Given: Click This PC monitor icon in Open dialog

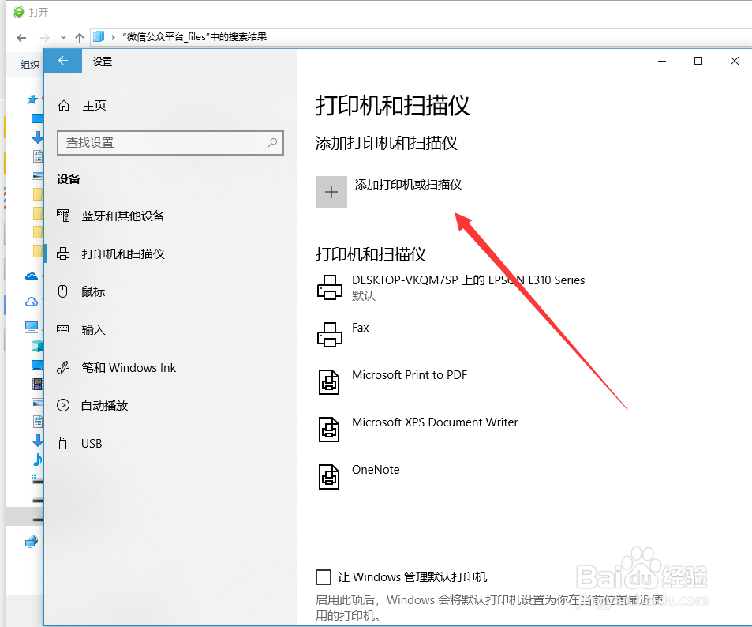Looking at the screenshot, I should pyautogui.click(x=32, y=328).
